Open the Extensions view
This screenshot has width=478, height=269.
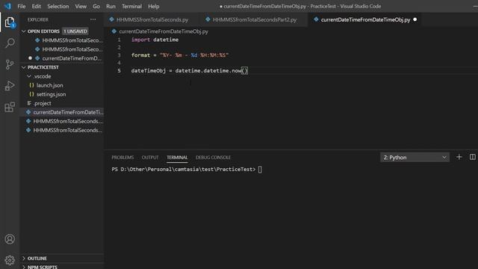10,107
